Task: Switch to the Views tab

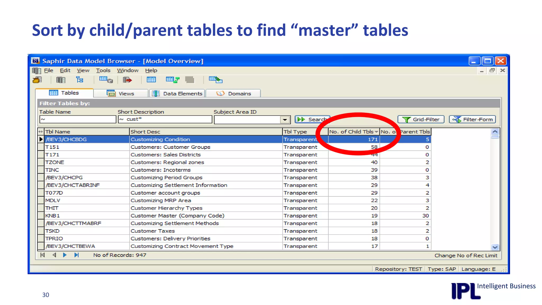Action: (x=121, y=93)
